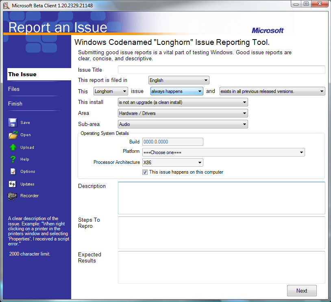The image size is (331, 302).
Task: Click the app icon in title bar
Action: point(7,6)
